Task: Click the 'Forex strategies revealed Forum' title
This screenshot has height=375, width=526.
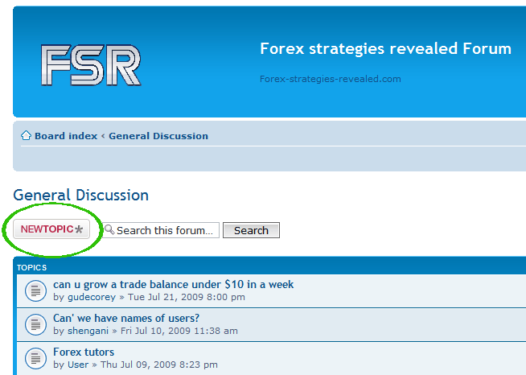Action: (385, 48)
